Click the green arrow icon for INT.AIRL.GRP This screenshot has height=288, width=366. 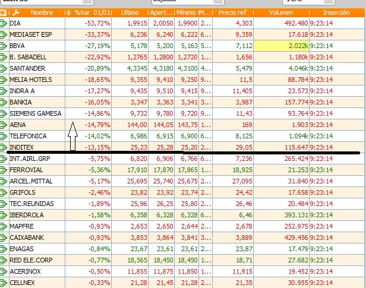(4, 159)
